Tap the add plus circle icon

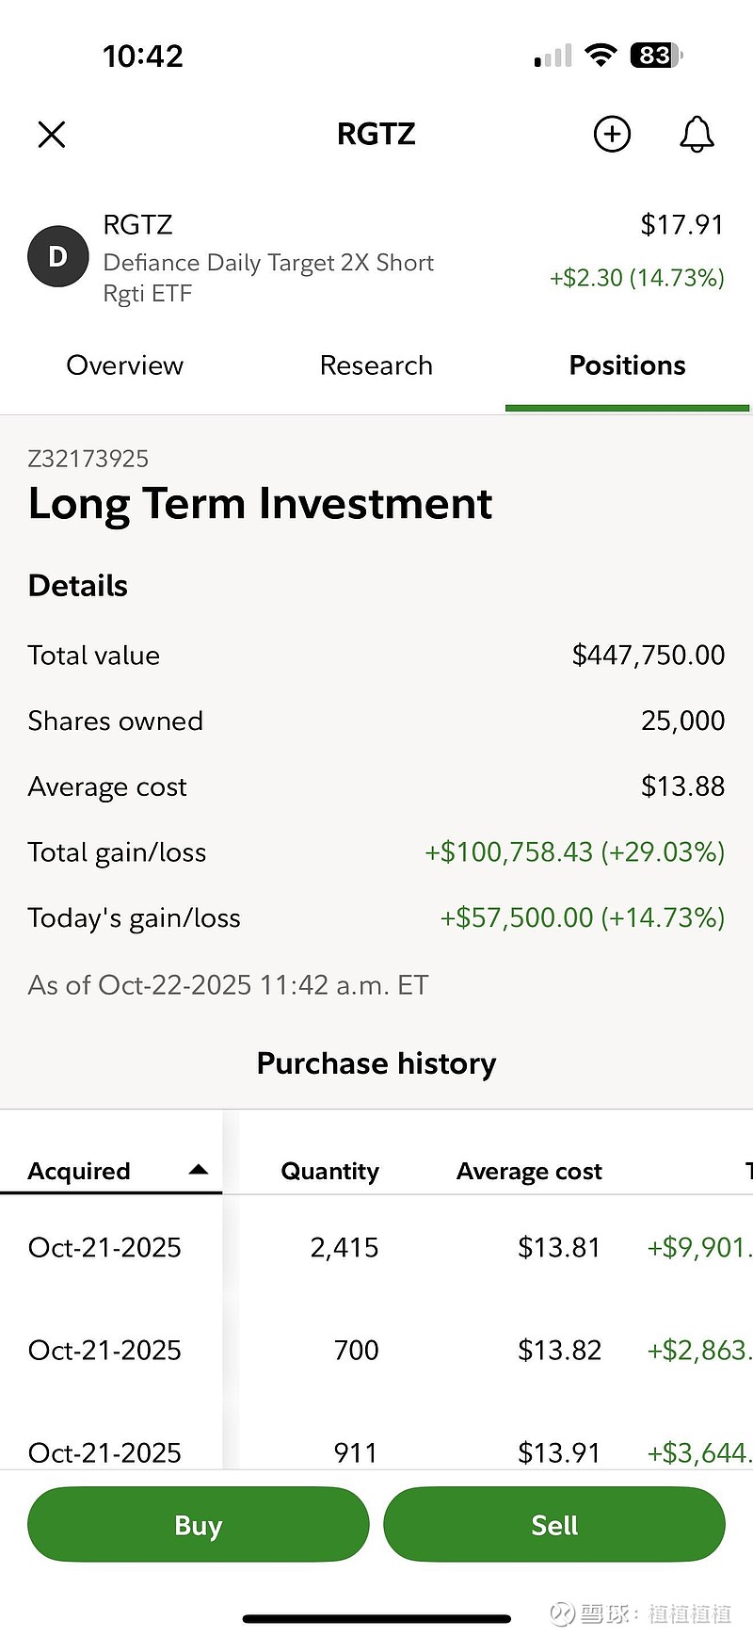[612, 135]
